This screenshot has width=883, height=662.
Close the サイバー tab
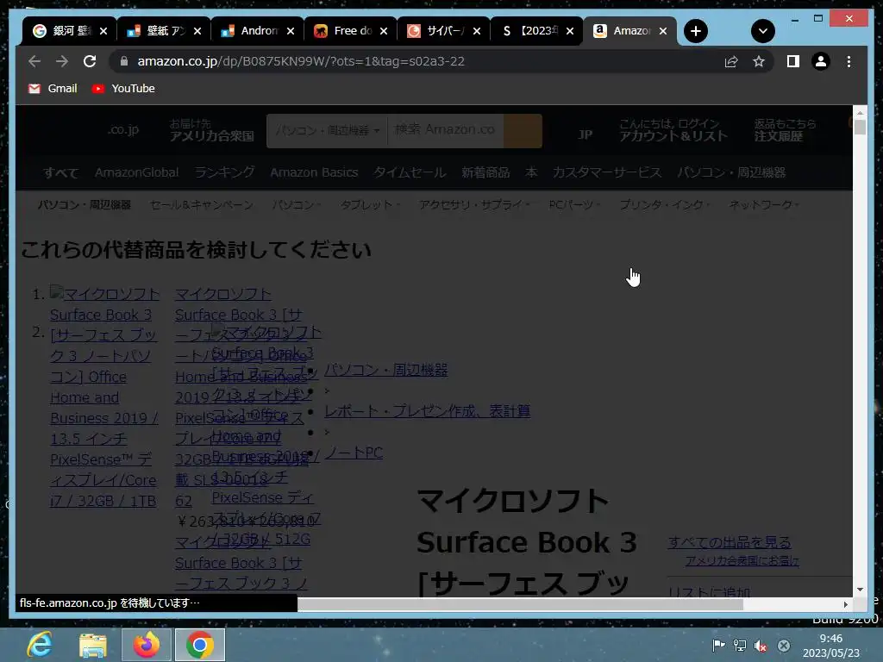[477, 31]
